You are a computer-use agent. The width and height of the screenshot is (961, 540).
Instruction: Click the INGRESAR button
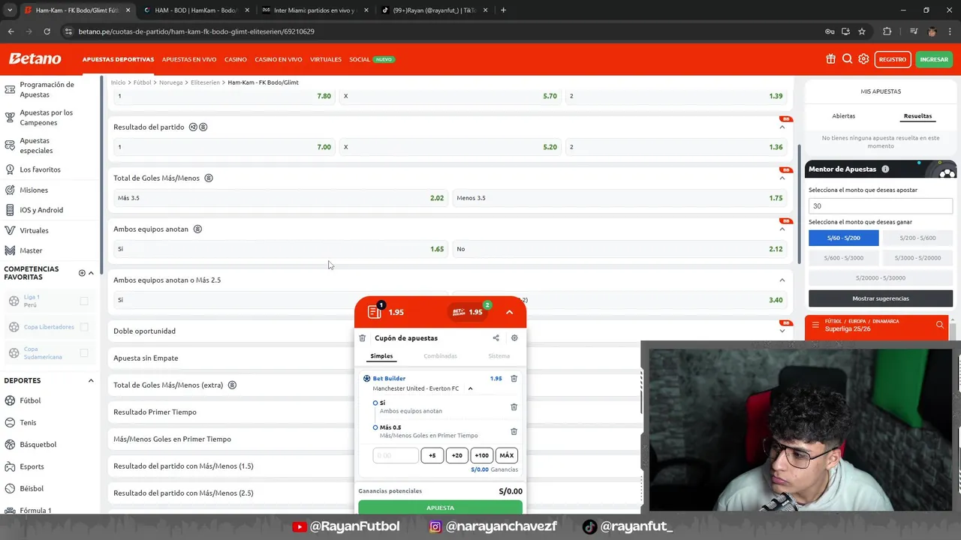click(x=934, y=59)
